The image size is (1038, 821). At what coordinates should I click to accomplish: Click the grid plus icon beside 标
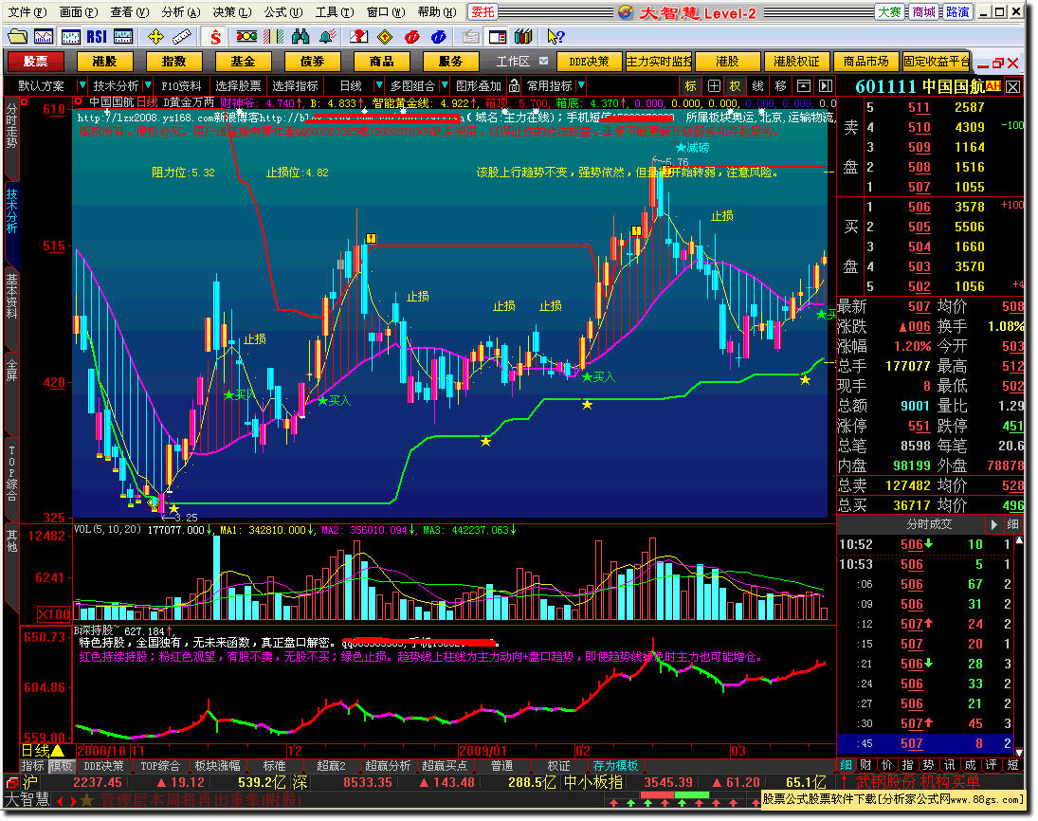point(714,85)
